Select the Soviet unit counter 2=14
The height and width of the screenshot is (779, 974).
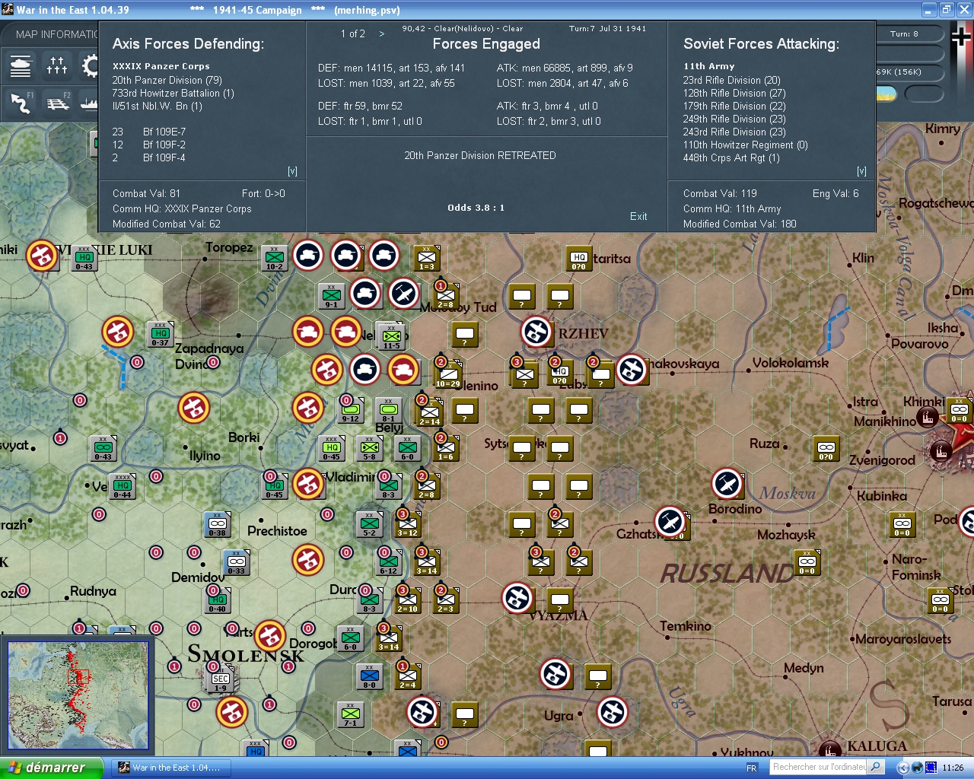point(429,413)
